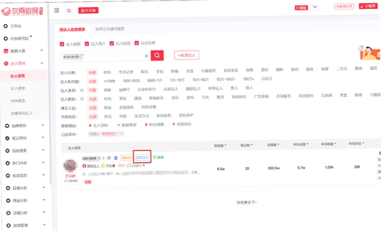Click the 品牌合作 tag on influencer
The height and width of the screenshot is (231, 381).
click(x=142, y=157)
